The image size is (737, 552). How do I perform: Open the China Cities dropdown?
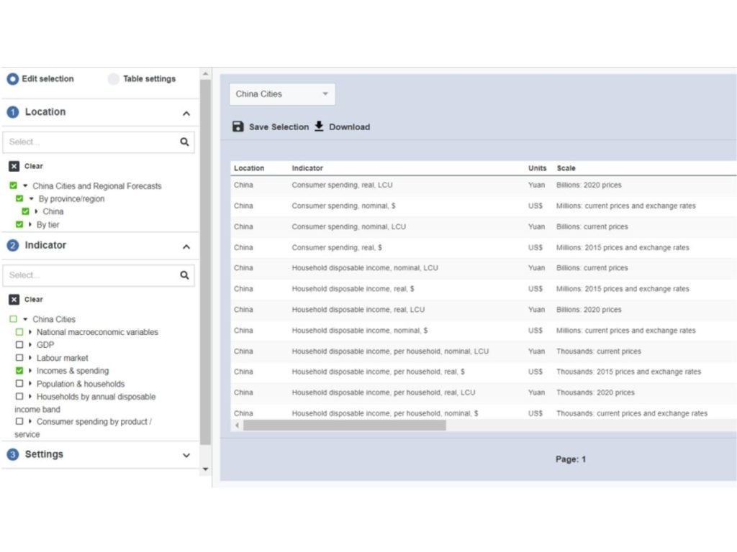pos(282,94)
